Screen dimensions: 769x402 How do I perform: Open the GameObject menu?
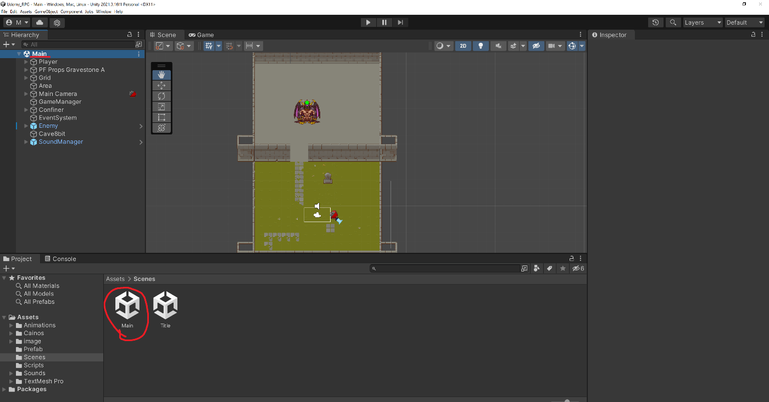pos(46,12)
